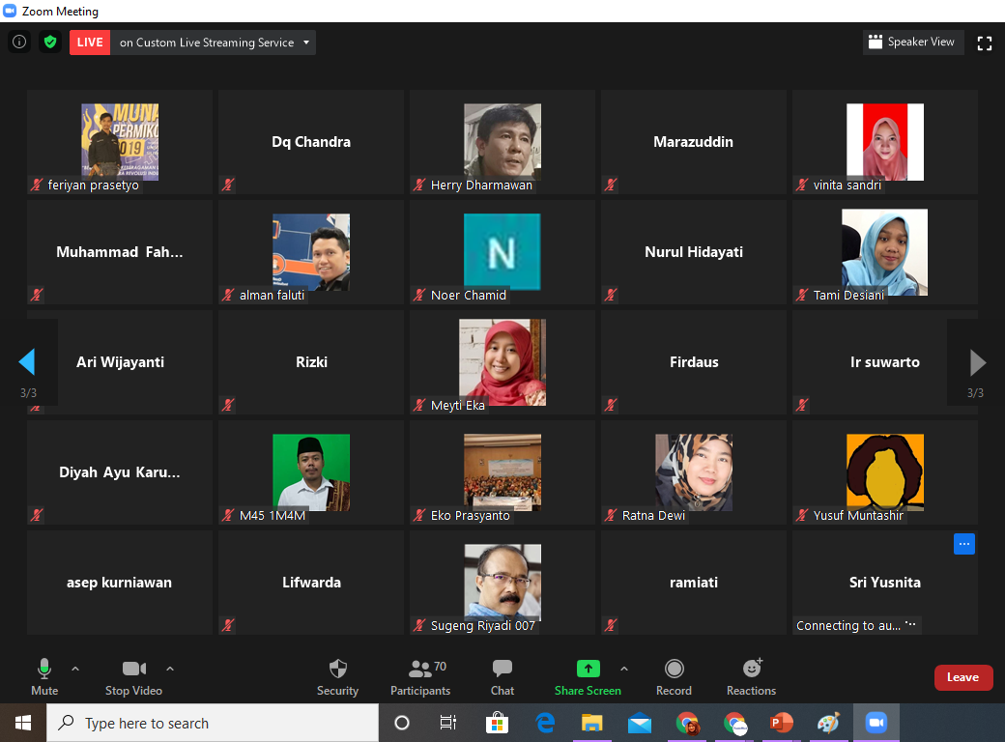Leave the meeting
The width and height of the screenshot is (1005, 742).
click(x=962, y=677)
